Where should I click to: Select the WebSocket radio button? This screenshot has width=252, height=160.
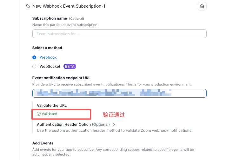click(34, 67)
